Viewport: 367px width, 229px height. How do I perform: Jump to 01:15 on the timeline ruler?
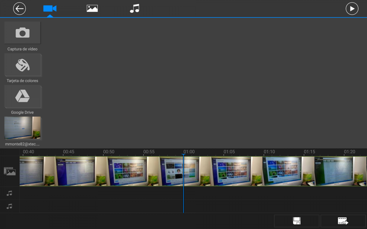(309, 152)
